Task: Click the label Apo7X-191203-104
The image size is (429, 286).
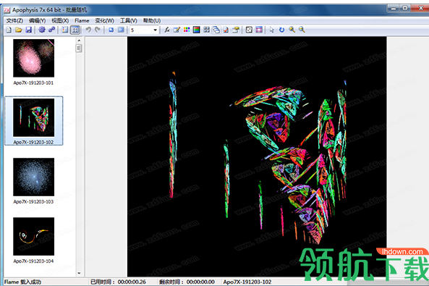Action: click(x=33, y=261)
